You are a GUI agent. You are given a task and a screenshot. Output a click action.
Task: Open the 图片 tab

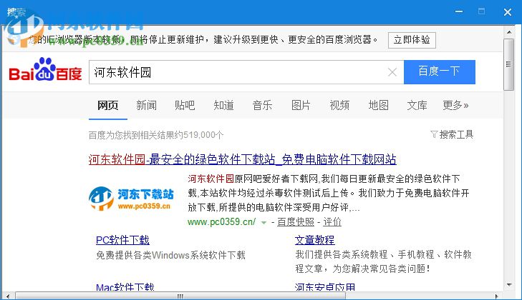(x=301, y=106)
